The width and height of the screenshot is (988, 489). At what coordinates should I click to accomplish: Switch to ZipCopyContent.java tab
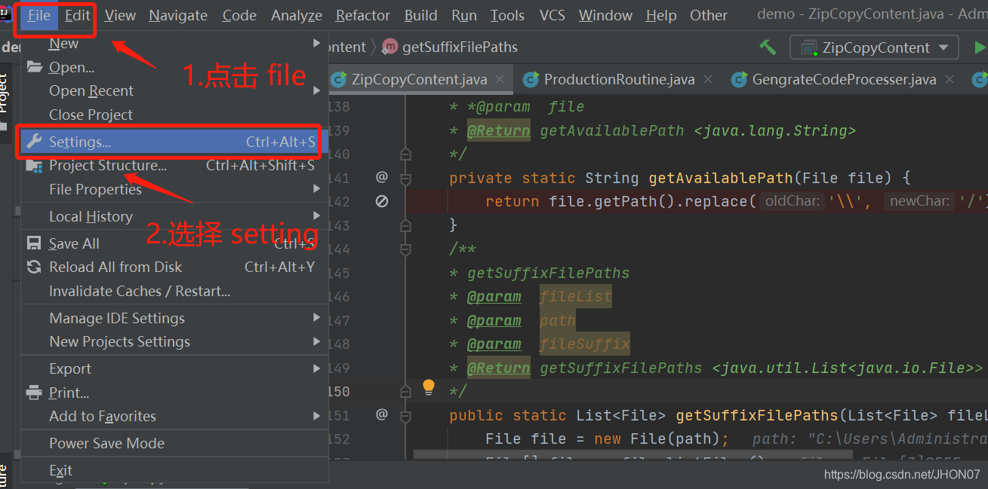420,79
